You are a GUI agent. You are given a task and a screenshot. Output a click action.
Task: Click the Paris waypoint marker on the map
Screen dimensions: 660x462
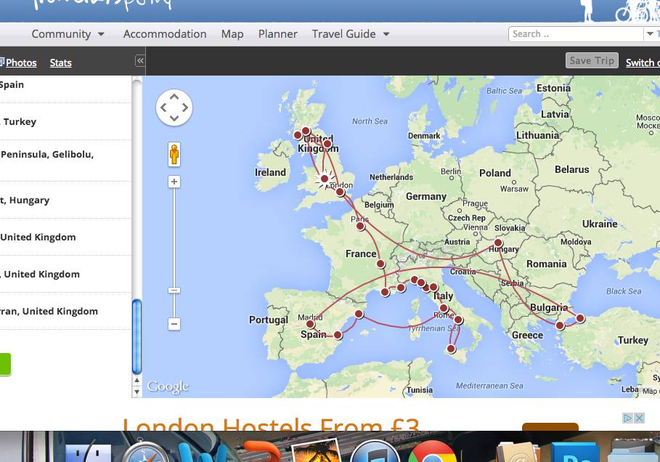360,226
